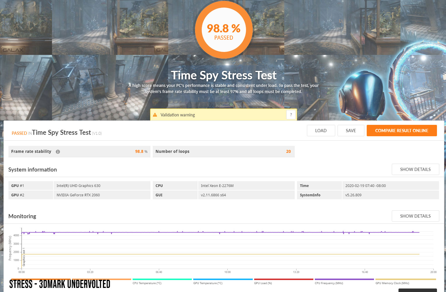Select the GUI version v2.11.6866 s64
Screen dimensions: 446x292
coord(213,195)
